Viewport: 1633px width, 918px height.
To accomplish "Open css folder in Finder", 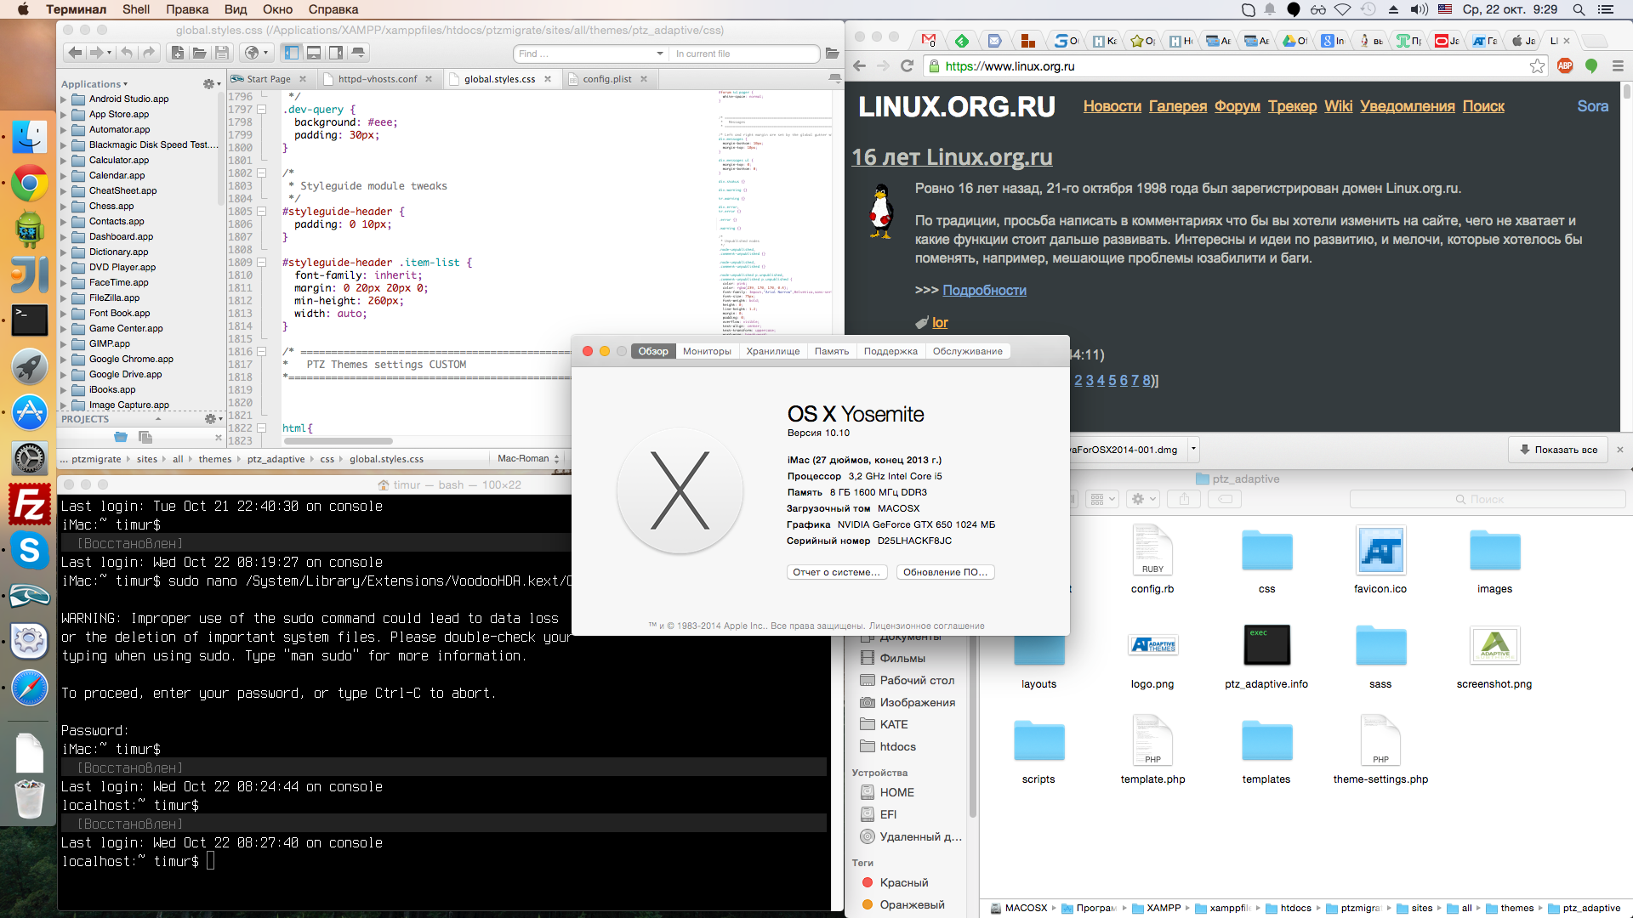I will point(1266,559).
